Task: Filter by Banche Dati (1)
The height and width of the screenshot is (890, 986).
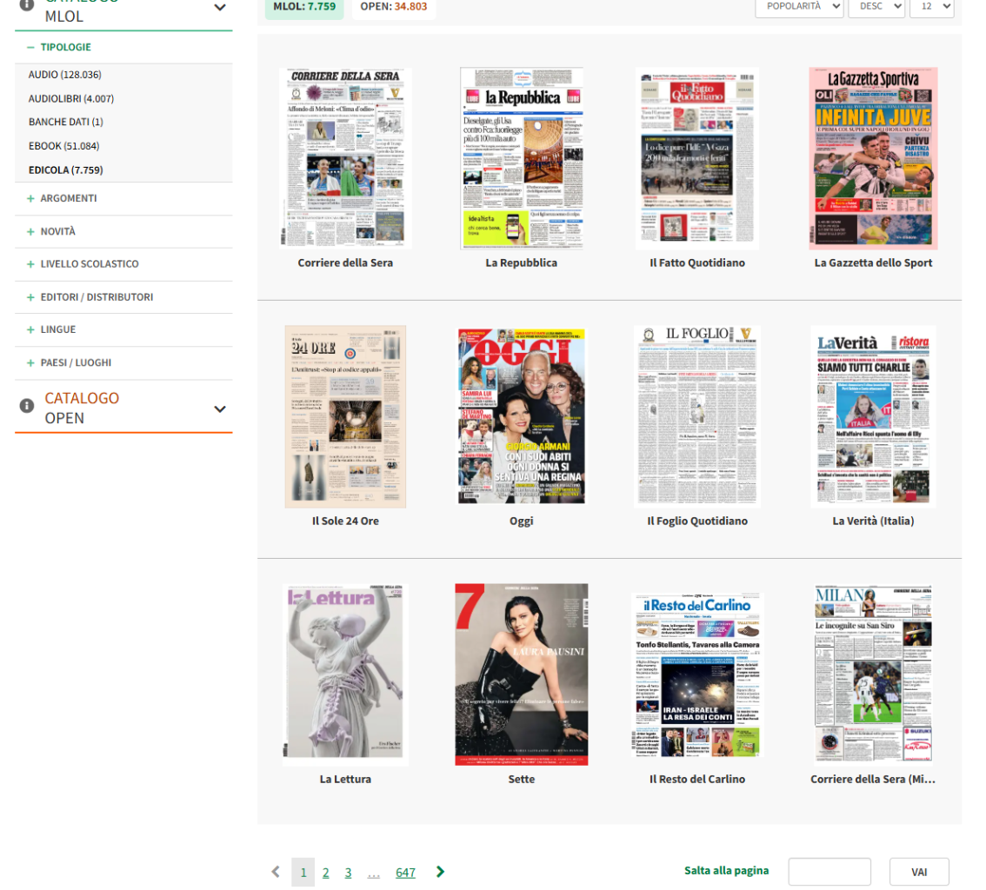Action: coord(65,122)
